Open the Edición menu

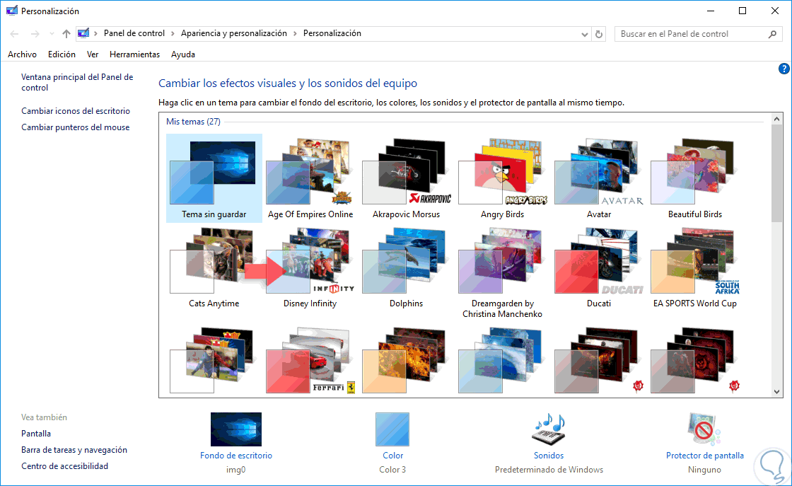(x=62, y=54)
